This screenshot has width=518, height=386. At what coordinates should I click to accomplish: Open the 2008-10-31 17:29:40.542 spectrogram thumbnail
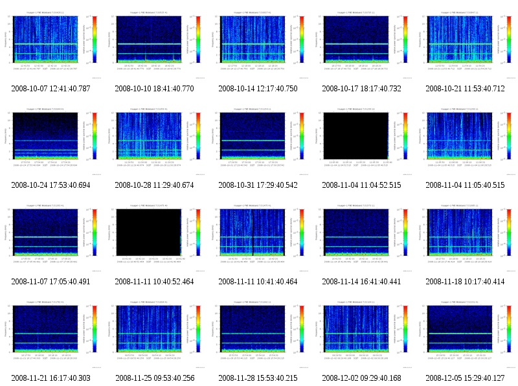[x=258, y=141]
